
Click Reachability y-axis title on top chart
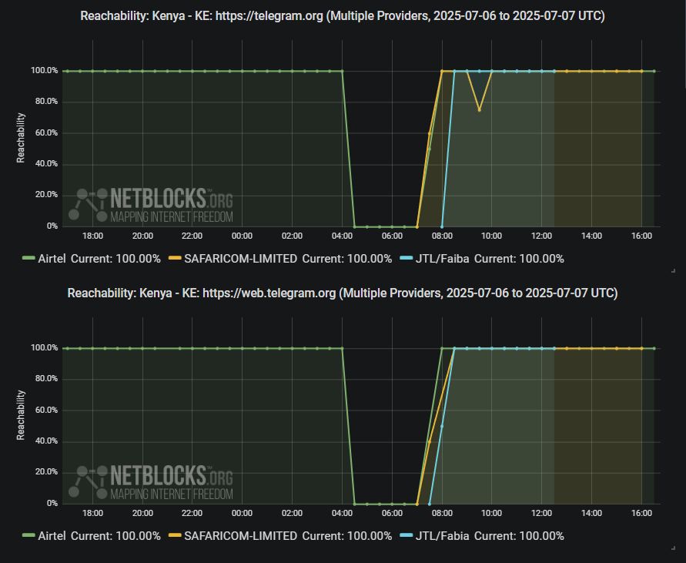pos(21,138)
